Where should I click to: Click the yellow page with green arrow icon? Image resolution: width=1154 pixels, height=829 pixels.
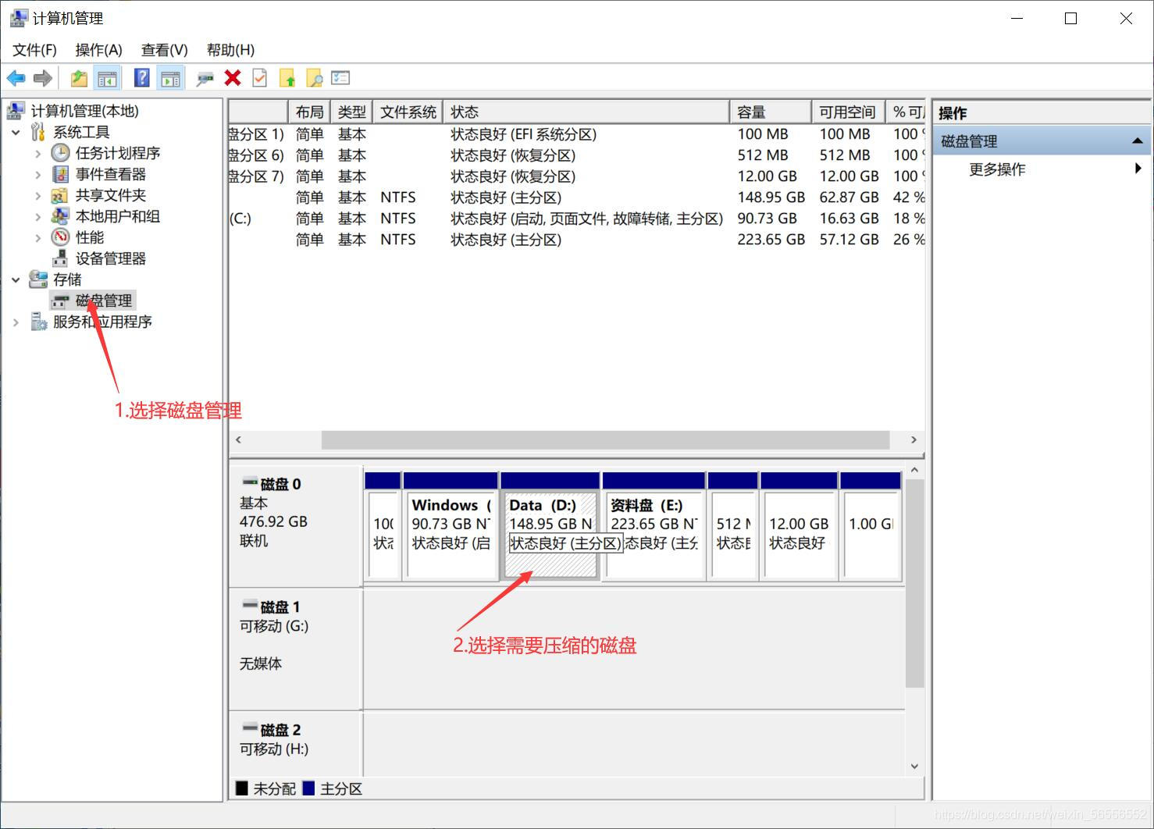pyautogui.click(x=287, y=78)
